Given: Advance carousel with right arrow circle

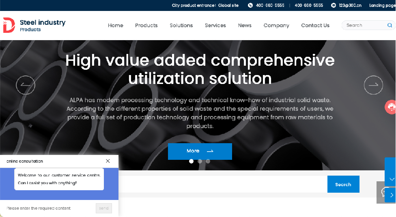Looking at the screenshot, I should coord(373,85).
